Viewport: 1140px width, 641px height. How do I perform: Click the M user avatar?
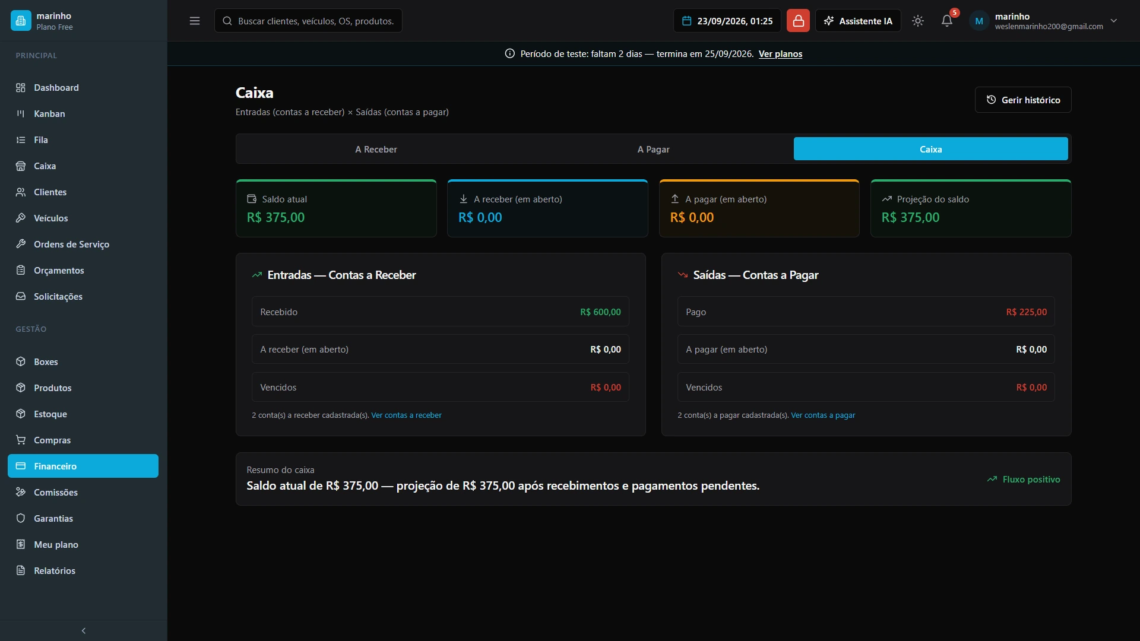(979, 21)
